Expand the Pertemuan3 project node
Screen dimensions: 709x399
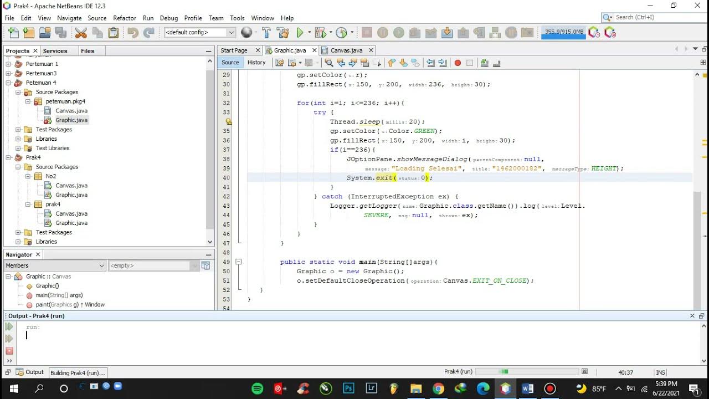pos(8,73)
